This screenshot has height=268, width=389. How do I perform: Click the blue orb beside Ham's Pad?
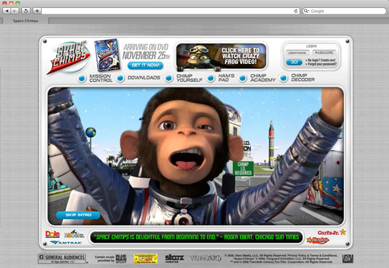pyautogui.click(x=211, y=78)
